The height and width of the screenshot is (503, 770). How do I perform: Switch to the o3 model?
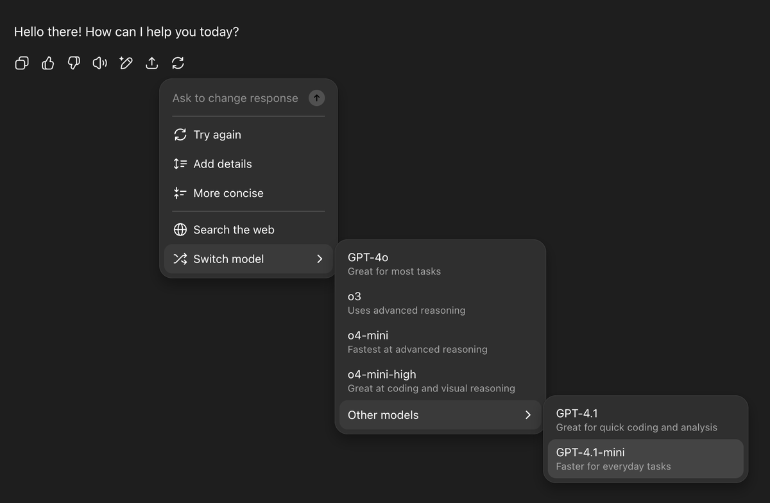pyautogui.click(x=440, y=303)
